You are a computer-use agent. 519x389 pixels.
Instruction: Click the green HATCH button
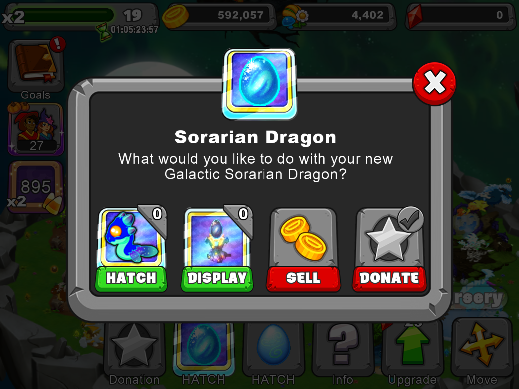[131, 278]
